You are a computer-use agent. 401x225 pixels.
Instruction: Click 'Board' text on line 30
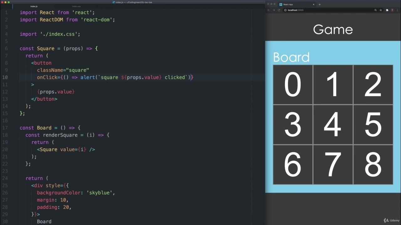click(x=44, y=222)
